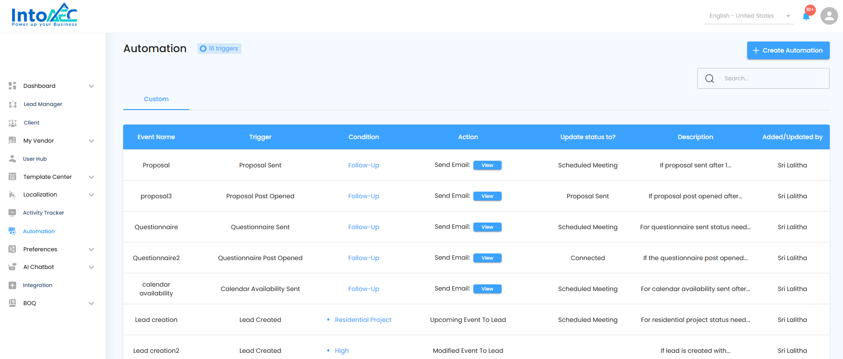Image resolution: width=843 pixels, height=359 pixels.
Task: Expand the My Vendor menu chevron
Action: point(91,141)
